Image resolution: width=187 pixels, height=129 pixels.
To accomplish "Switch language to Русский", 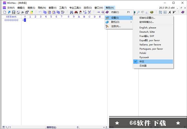I will tap(153, 57).
